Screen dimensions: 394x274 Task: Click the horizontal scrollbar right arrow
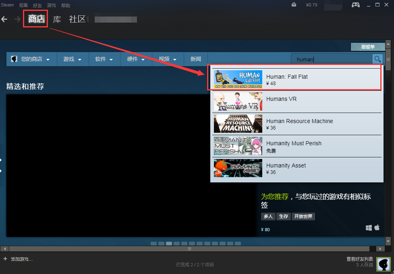click(380, 249)
